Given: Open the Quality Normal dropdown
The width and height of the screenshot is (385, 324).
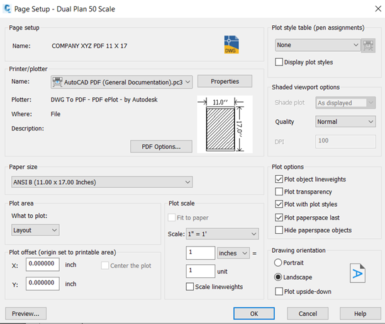Looking at the screenshot, I should click(x=345, y=122).
